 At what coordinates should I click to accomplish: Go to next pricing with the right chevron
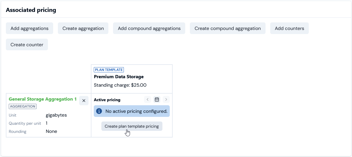coord(166,100)
